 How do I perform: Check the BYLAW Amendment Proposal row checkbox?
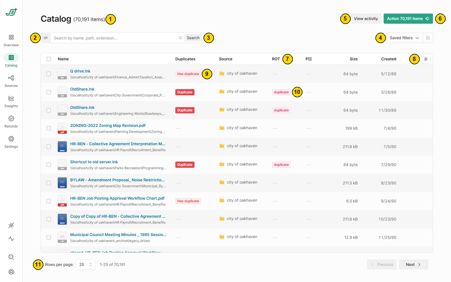coord(49,183)
